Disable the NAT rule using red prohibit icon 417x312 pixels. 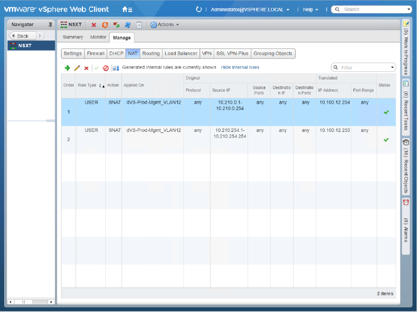point(106,67)
